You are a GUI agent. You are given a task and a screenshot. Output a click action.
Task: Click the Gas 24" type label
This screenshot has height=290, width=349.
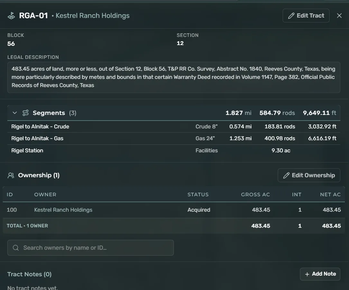(x=205, y=138)
